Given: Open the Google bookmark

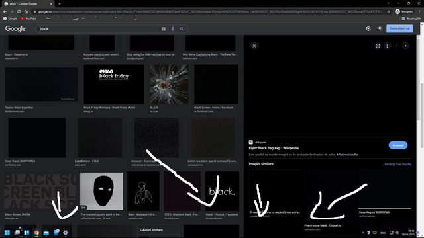Looking at the screenshot, I should click(10, 19).
